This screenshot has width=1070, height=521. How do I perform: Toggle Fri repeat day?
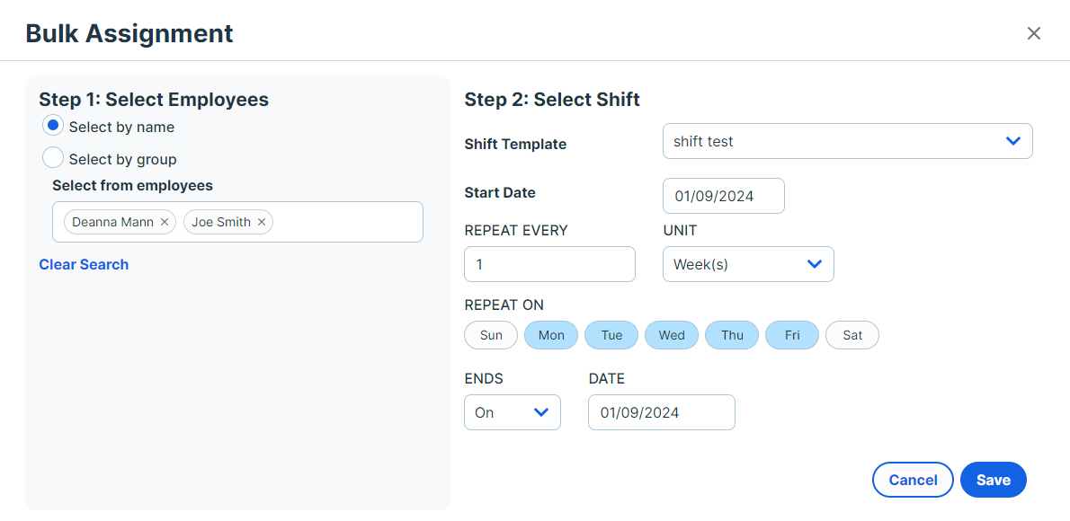coord(792,336)
